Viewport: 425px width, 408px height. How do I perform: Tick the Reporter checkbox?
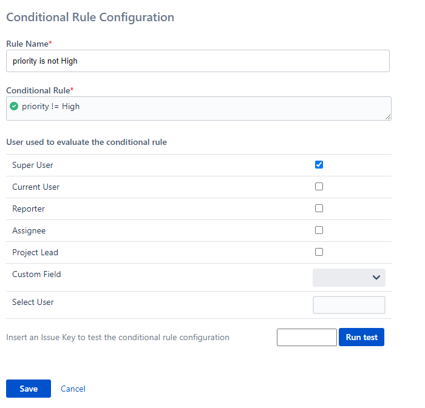319,209
